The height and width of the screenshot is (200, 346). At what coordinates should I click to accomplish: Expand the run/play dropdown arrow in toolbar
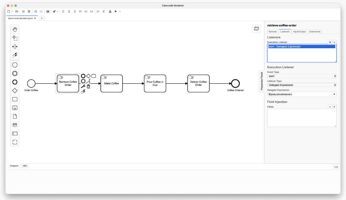click(120, 11)
